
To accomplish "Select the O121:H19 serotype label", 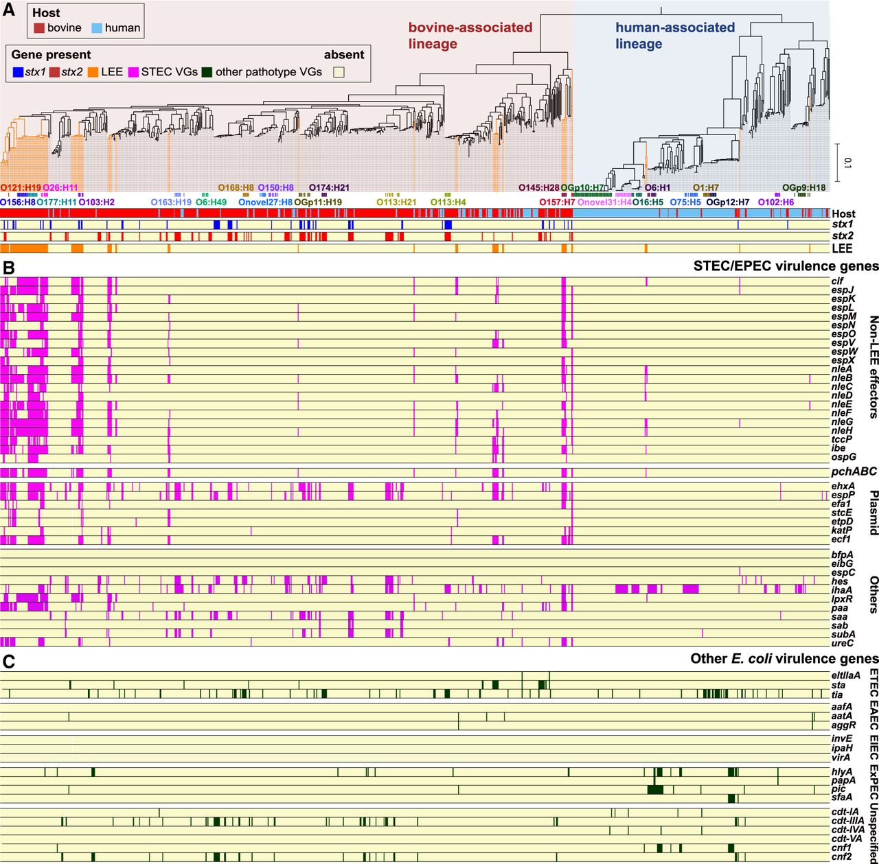I will (21, 187).
